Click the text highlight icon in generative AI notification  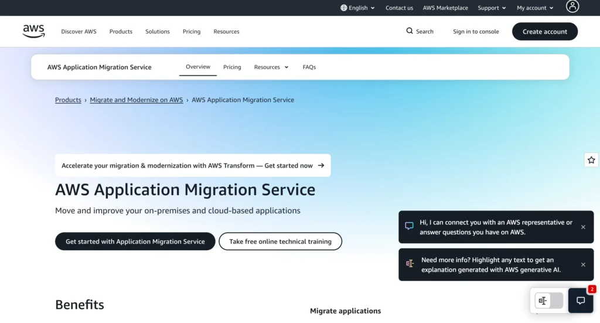click(410, 263)
